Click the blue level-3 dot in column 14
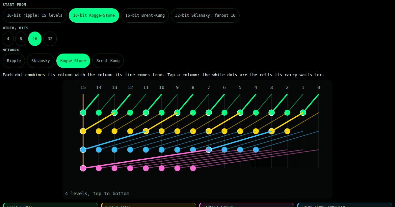395x207 pixels. coord(99,150)
